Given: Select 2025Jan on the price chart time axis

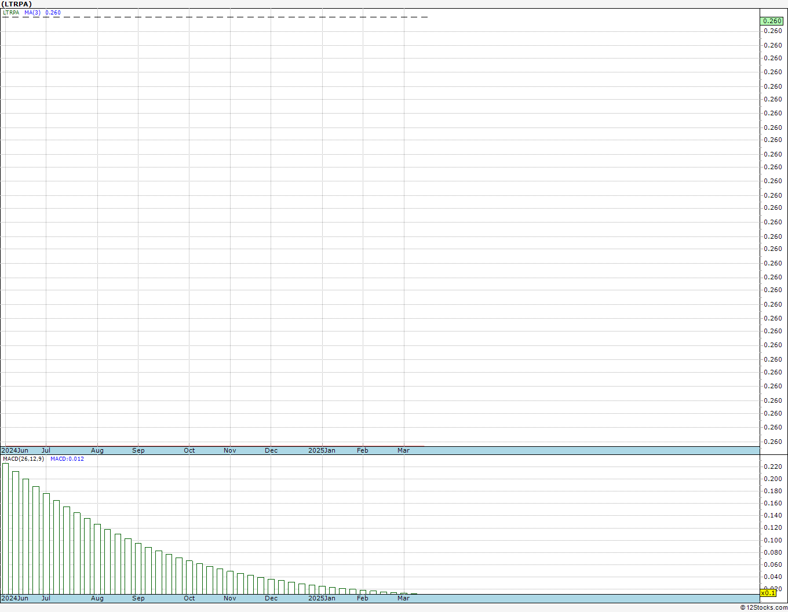Looking at the screenshot, I should pos(322,450).
